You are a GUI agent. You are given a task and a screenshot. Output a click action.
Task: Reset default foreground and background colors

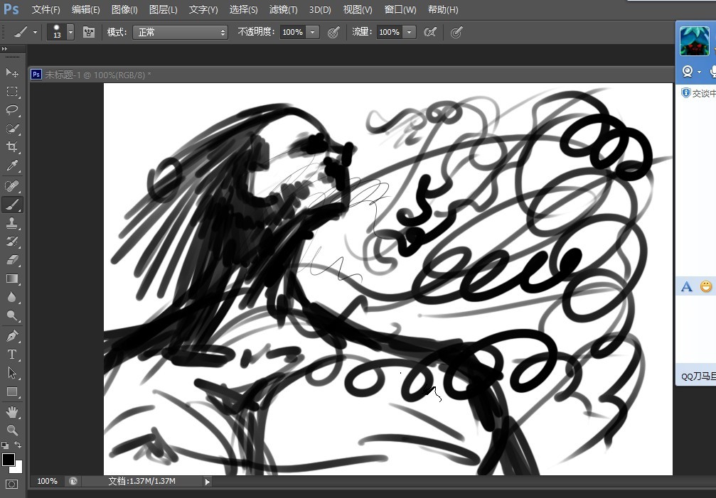(5, 445)
